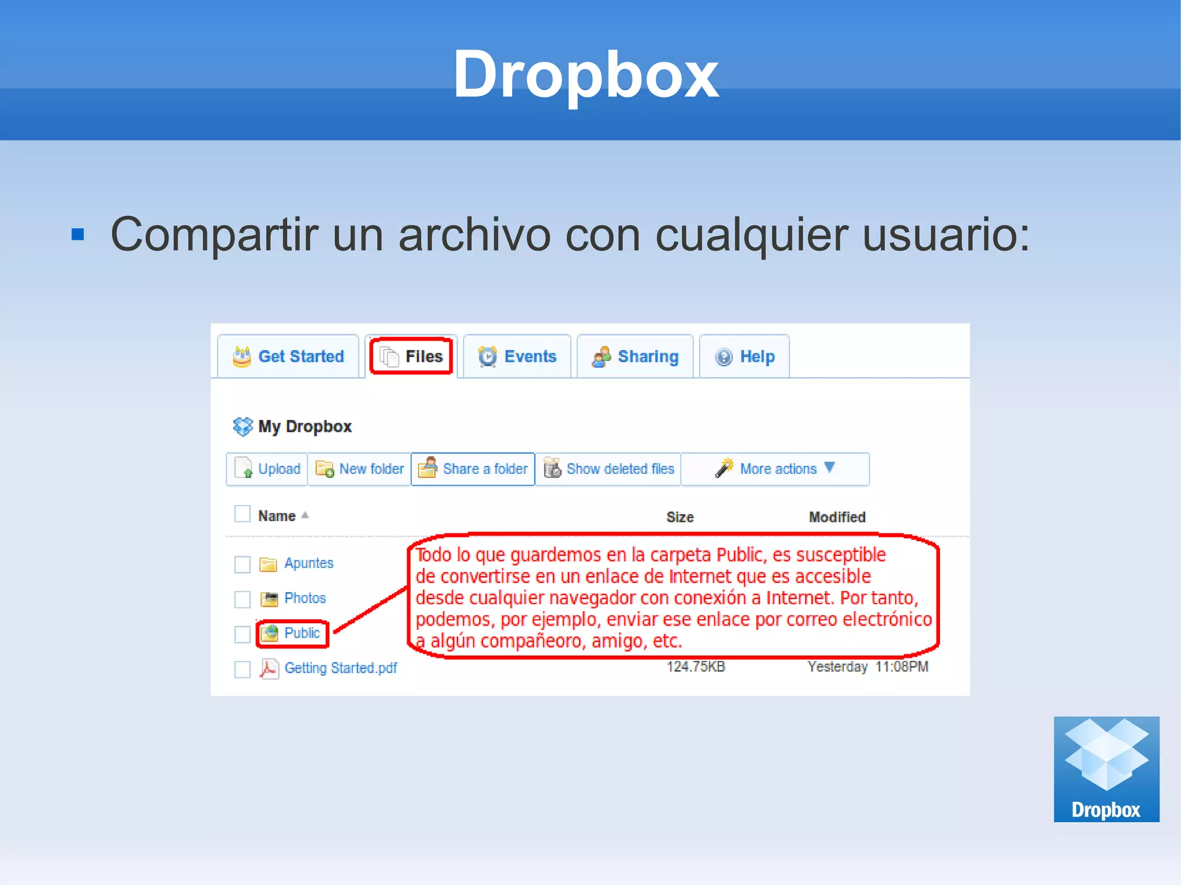Screen dimensions: 1181x885
Task: Check the Apuntes folder checkbox
Action: point(242,564)
